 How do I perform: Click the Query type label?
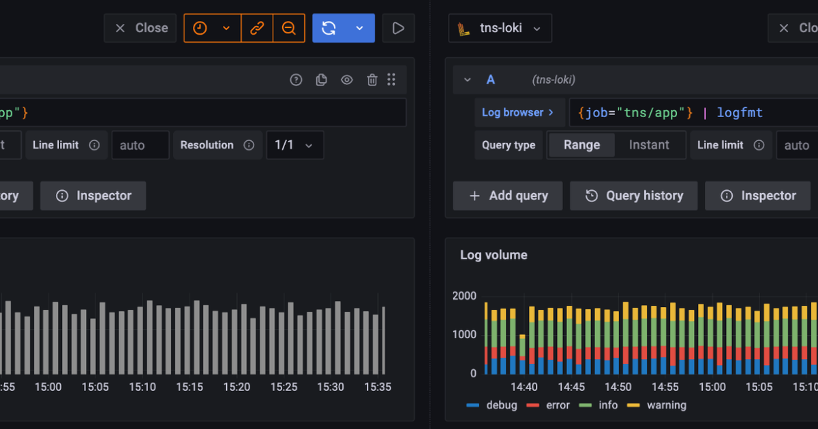point(508,145)
